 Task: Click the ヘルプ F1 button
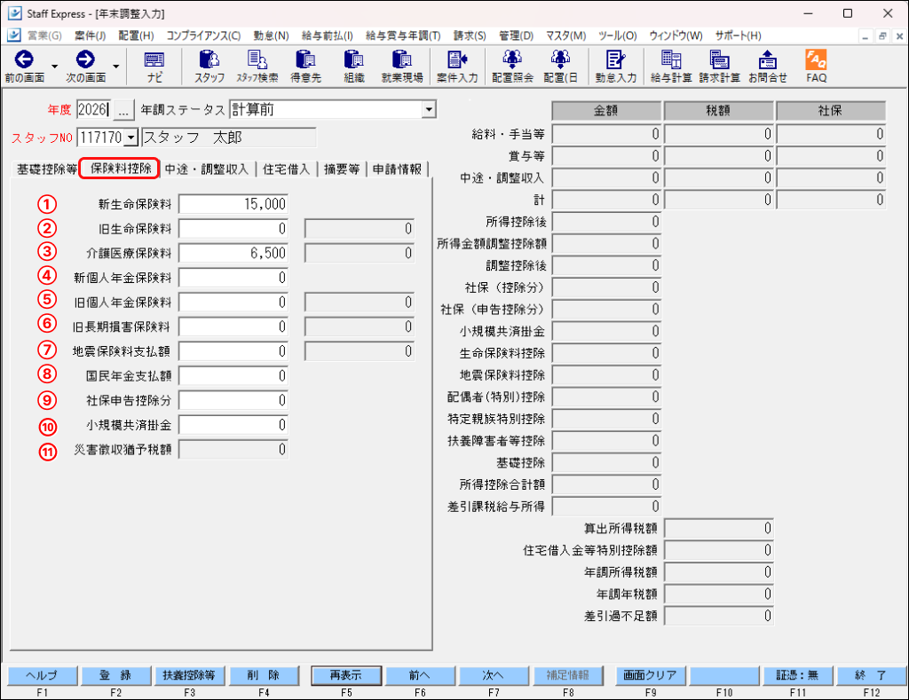click(43, 675)
